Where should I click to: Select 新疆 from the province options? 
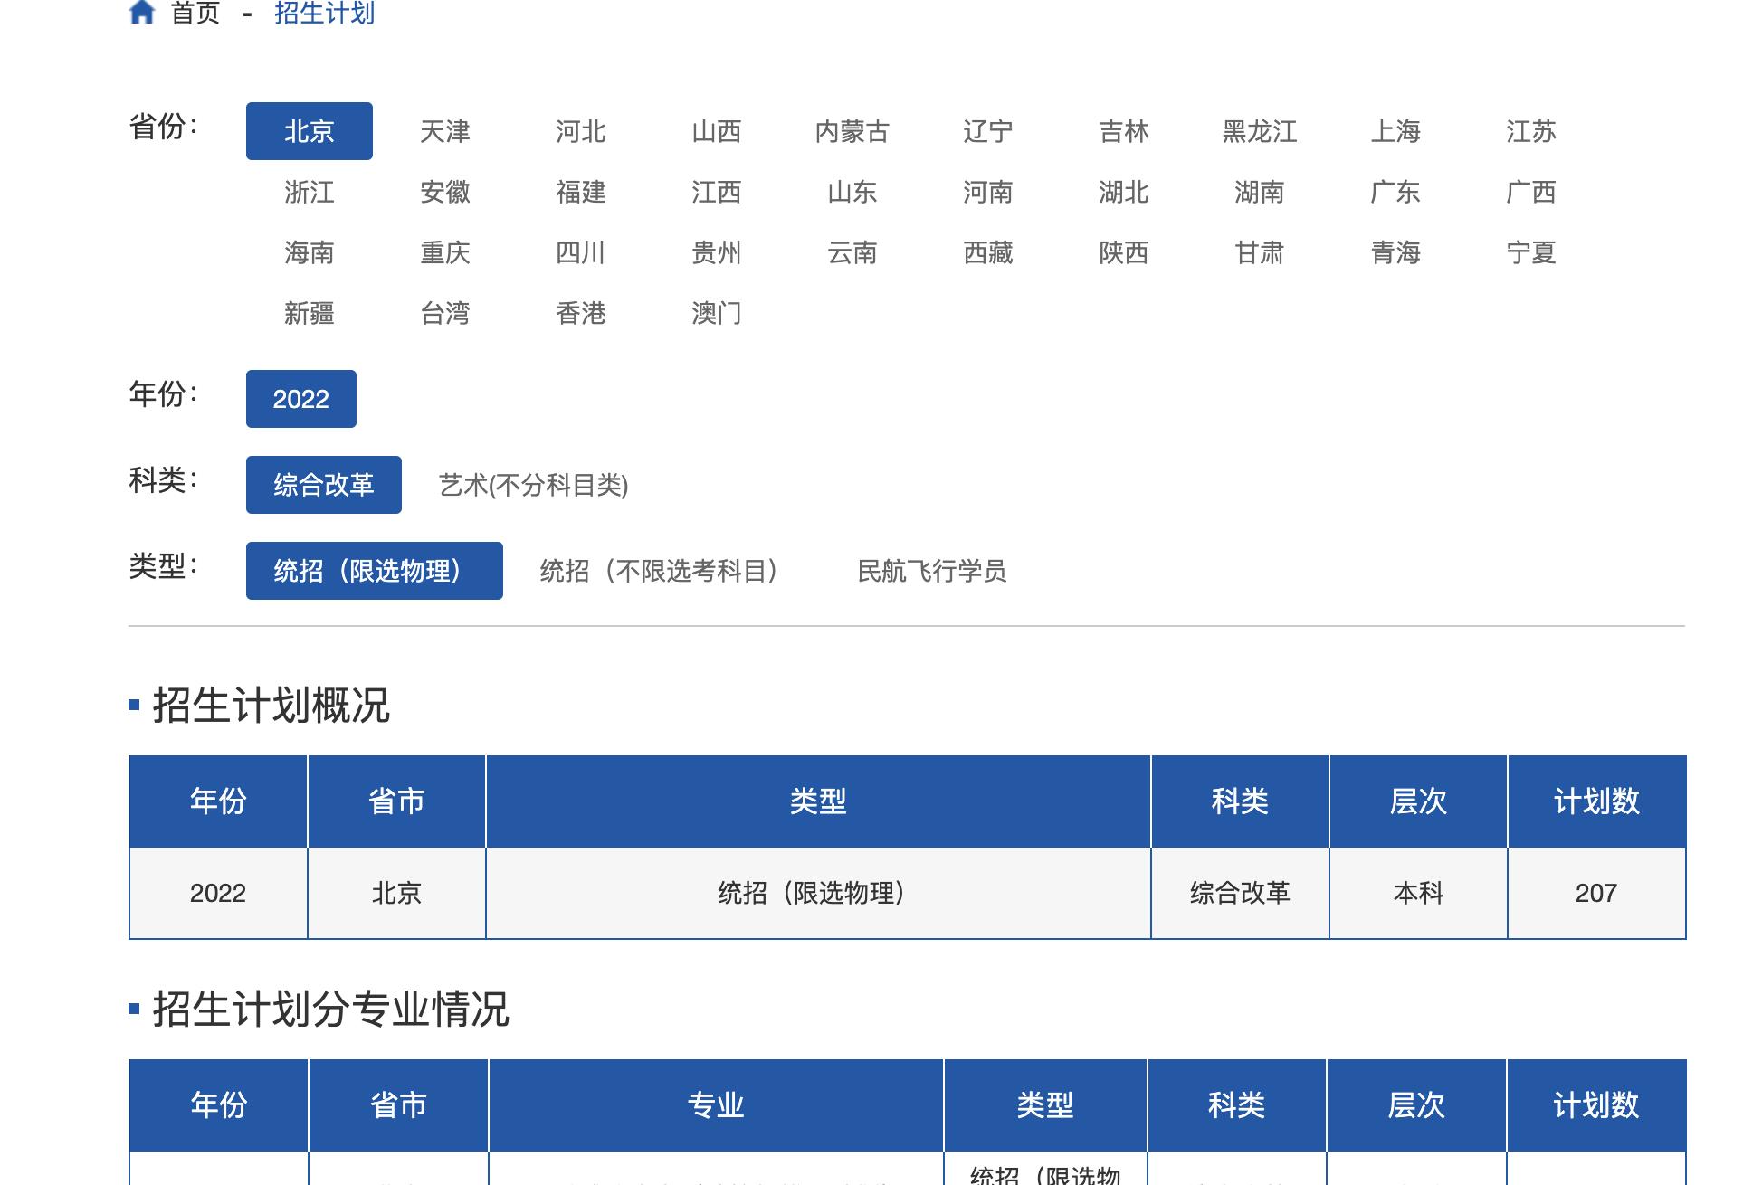pyautogui.click(x=310, y=313)
